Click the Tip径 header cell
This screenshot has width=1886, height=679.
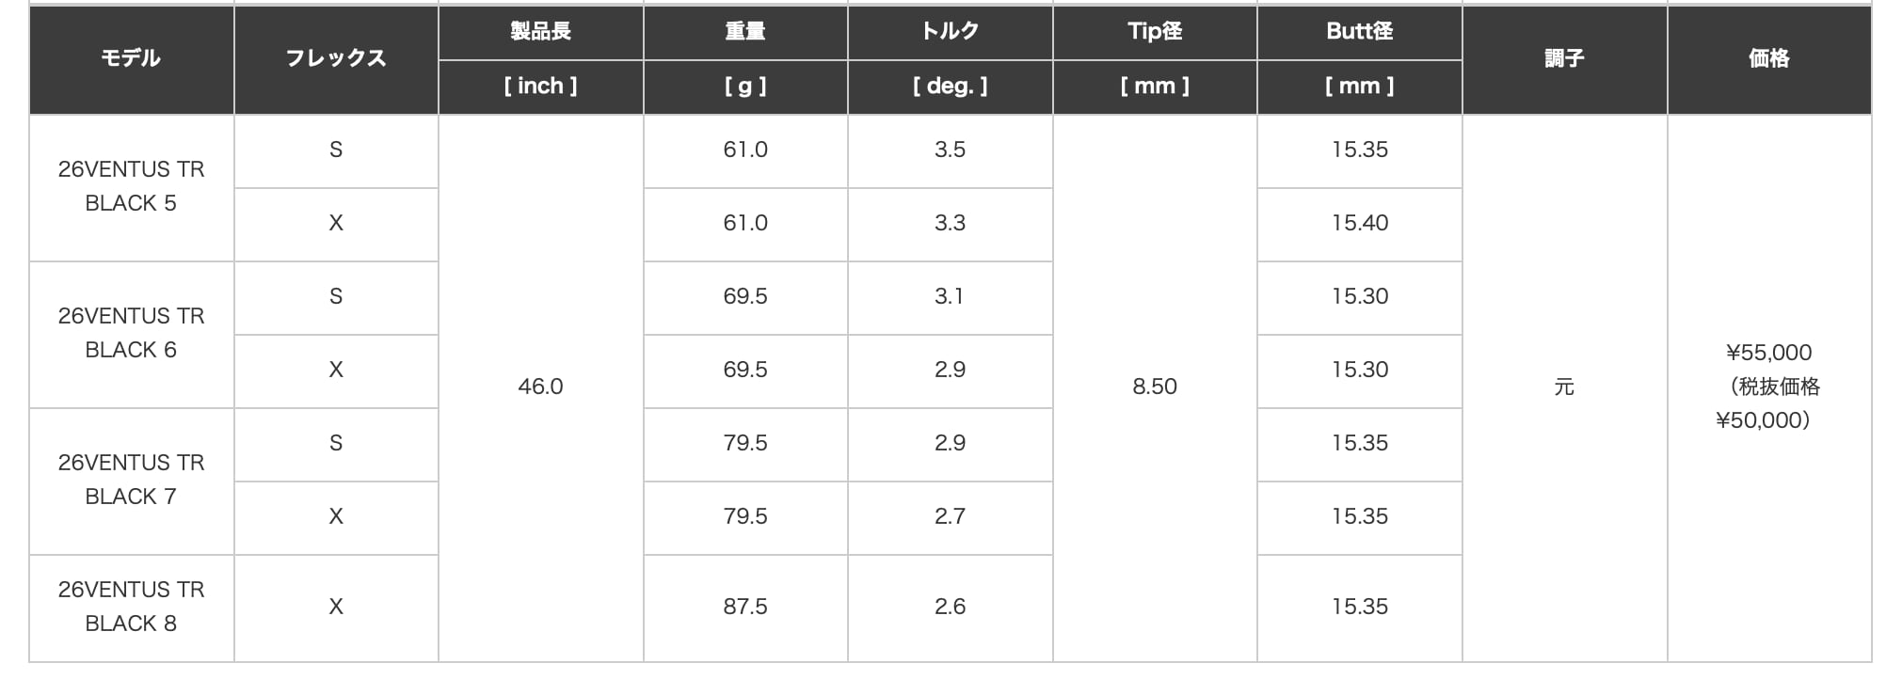[1155, 31]
